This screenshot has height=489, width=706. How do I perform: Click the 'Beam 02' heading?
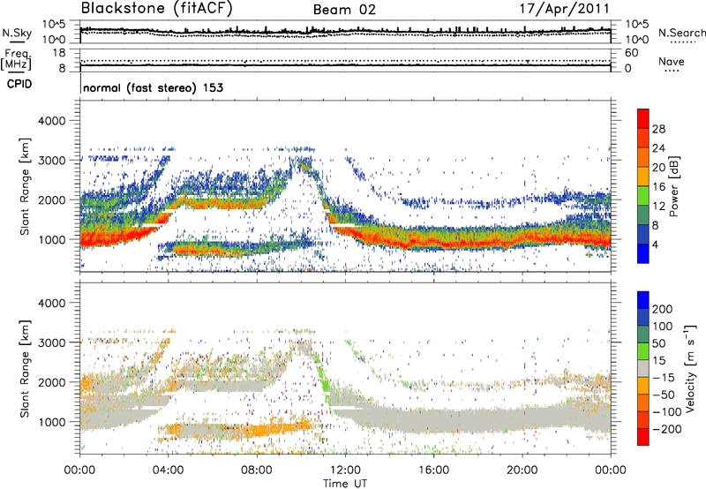[x=344, y=10]
